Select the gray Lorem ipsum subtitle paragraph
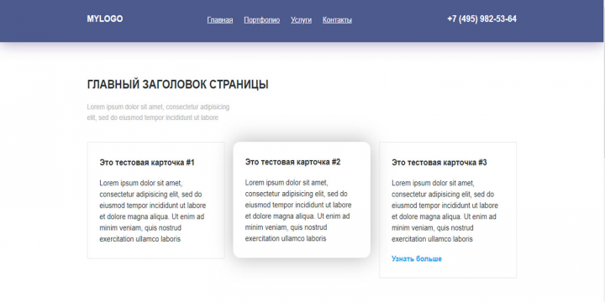This screenshot has height=302, width=605. pyautogui.click(x=158, y=112)
